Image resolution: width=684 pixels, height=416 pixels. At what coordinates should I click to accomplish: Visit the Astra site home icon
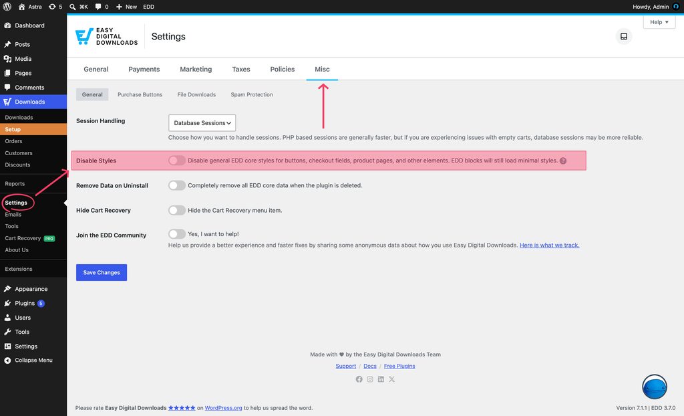tap(21, 7)
